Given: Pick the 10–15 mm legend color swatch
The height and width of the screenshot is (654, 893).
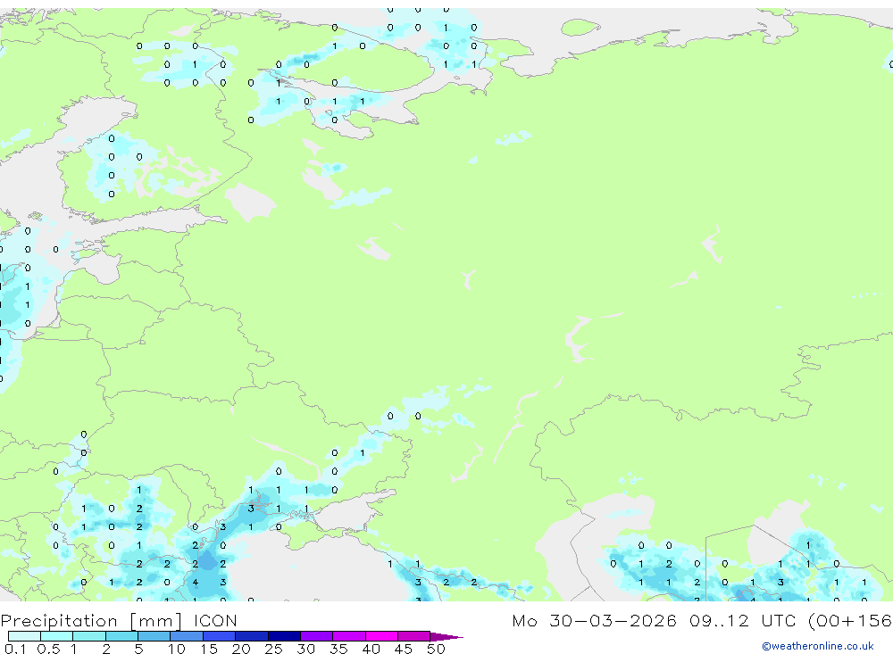Looking at the screenshot, I should click(x=187, y=636).
